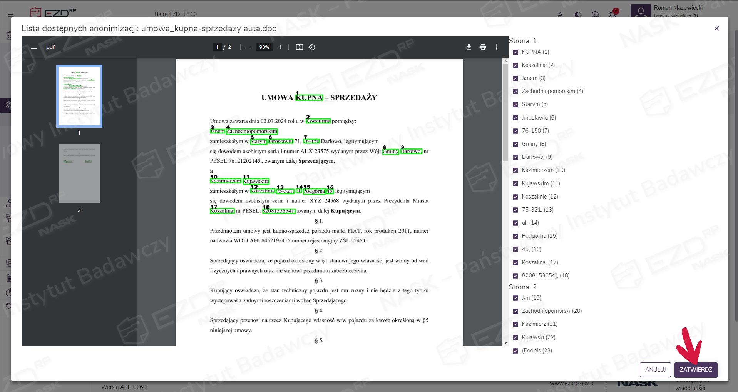Toggle the PDF sidebar hamburger icon
Screen dimensions: 738x392
tap(34, 47)
